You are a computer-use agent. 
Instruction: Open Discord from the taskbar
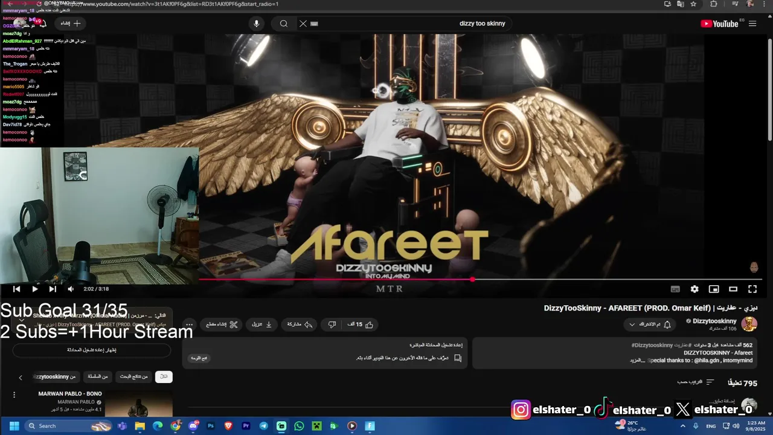(x=193, y=426)
